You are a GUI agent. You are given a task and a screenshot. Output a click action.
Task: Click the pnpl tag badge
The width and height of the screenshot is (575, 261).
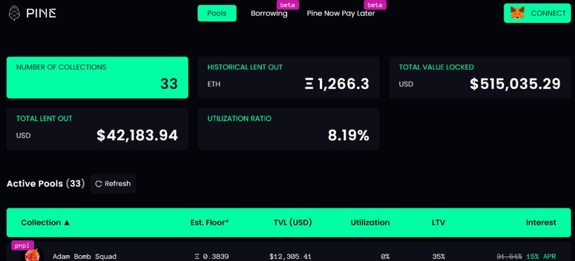[x=22, y=246]
